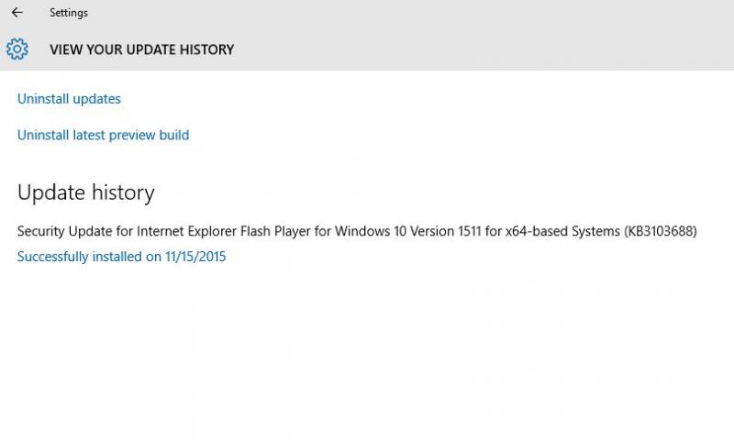Select the Update history heading

[85, 192]
